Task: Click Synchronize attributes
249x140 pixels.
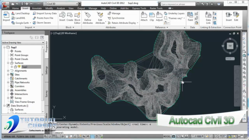Action: click(x=116, y=18)
